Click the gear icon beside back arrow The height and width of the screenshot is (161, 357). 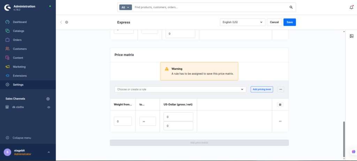click(x=67, y=22)
